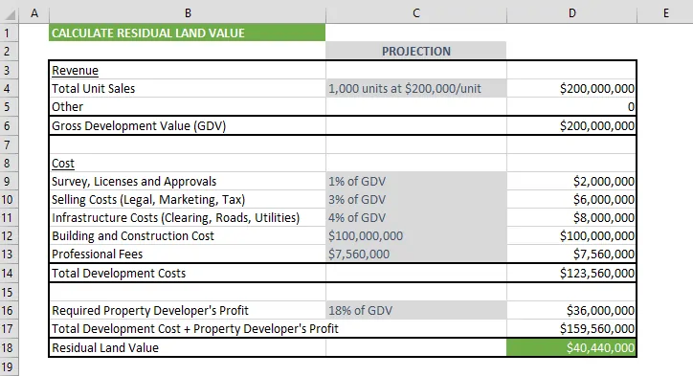Select column D header
The width and height of the screenshot is (693, 376).
[x=571, y=13]
